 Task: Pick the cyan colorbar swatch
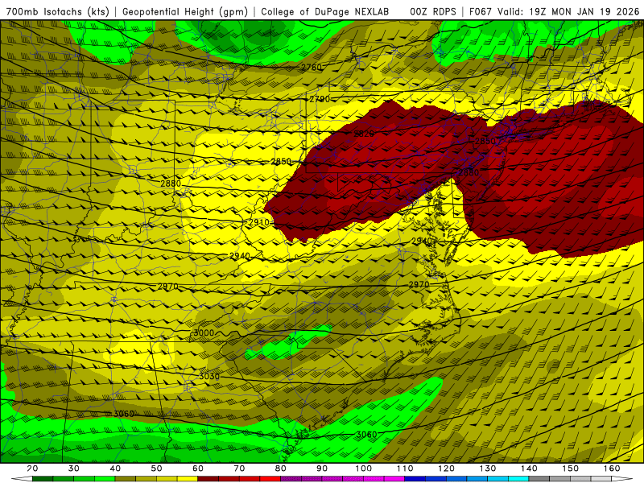[518, 480]
